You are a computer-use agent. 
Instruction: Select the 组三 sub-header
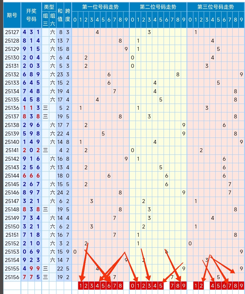tap(45, 20)
